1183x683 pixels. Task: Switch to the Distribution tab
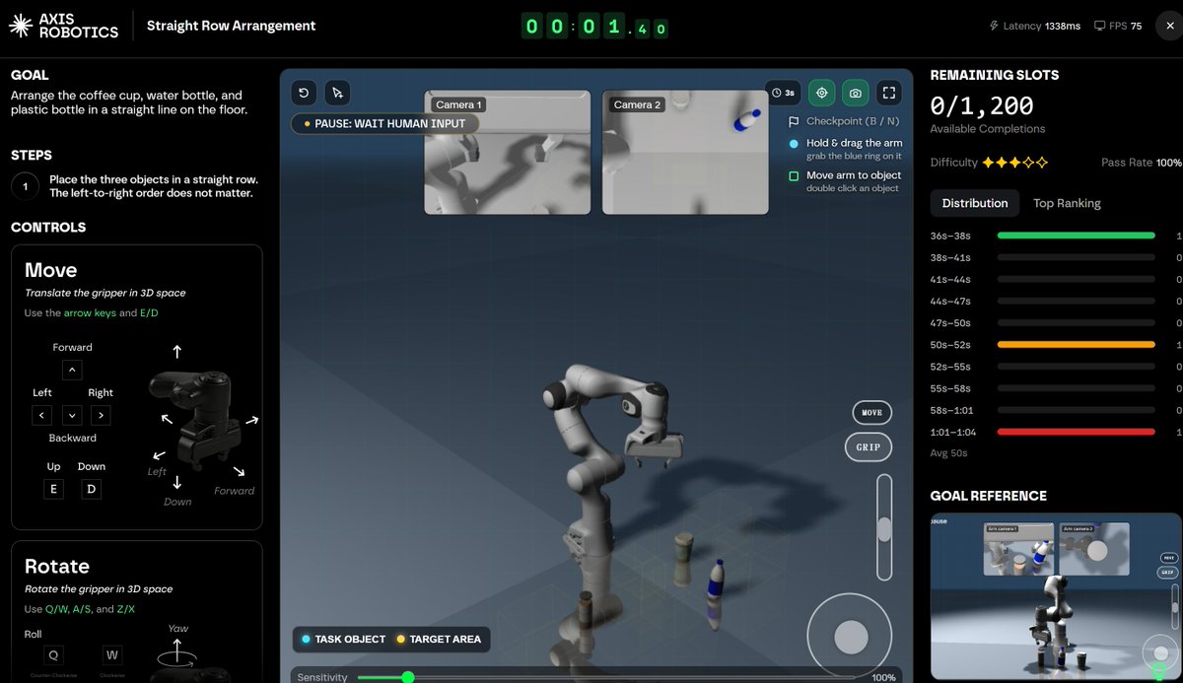(975, 203)
